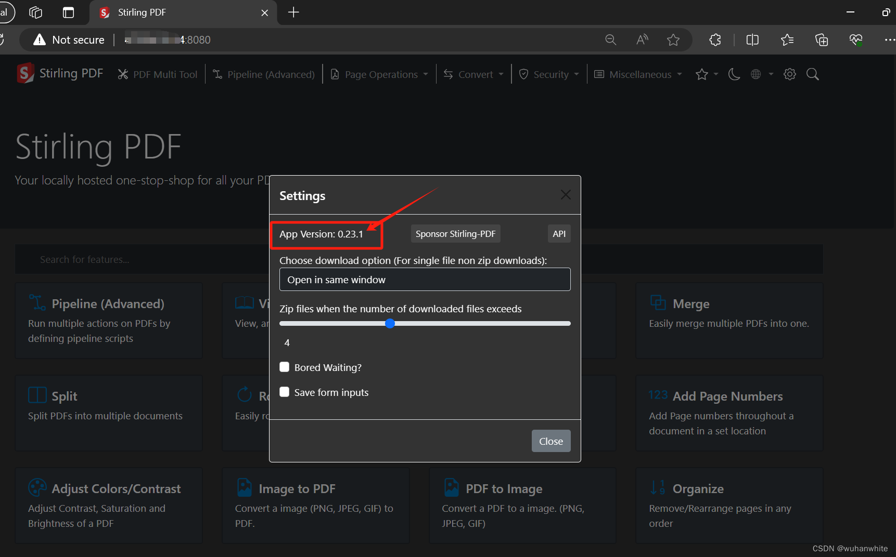Enable the Save form inputs checkbox
The image size is (896, 557).
pyautogui.click(x=285, y=392)
